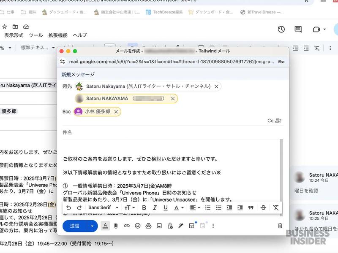Open more options three-dot menu in compose

click(213, 226)
